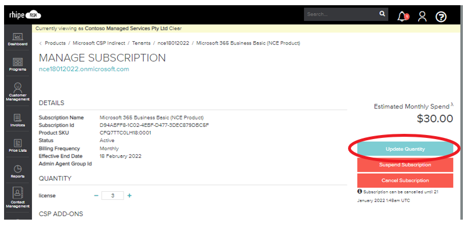471x226 pixels.
Task: Open the nce18012022.onmicrosoft.com tenant link
Action: pyautogui.click(x=84, y=70)
